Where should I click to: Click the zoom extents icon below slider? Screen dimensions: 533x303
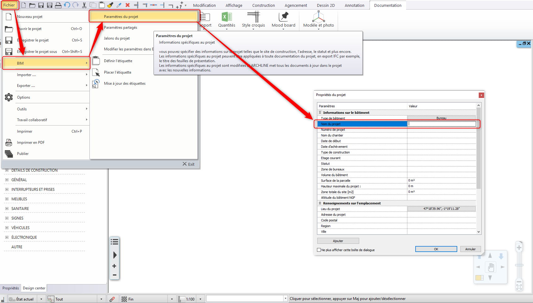tap(519, 287)
